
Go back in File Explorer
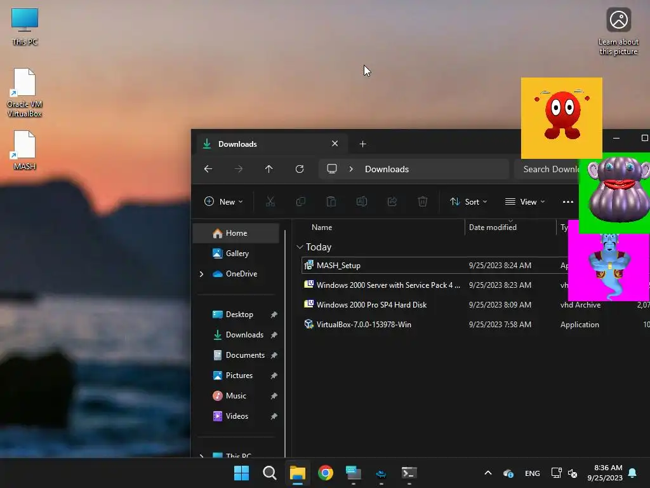(208, 169)
